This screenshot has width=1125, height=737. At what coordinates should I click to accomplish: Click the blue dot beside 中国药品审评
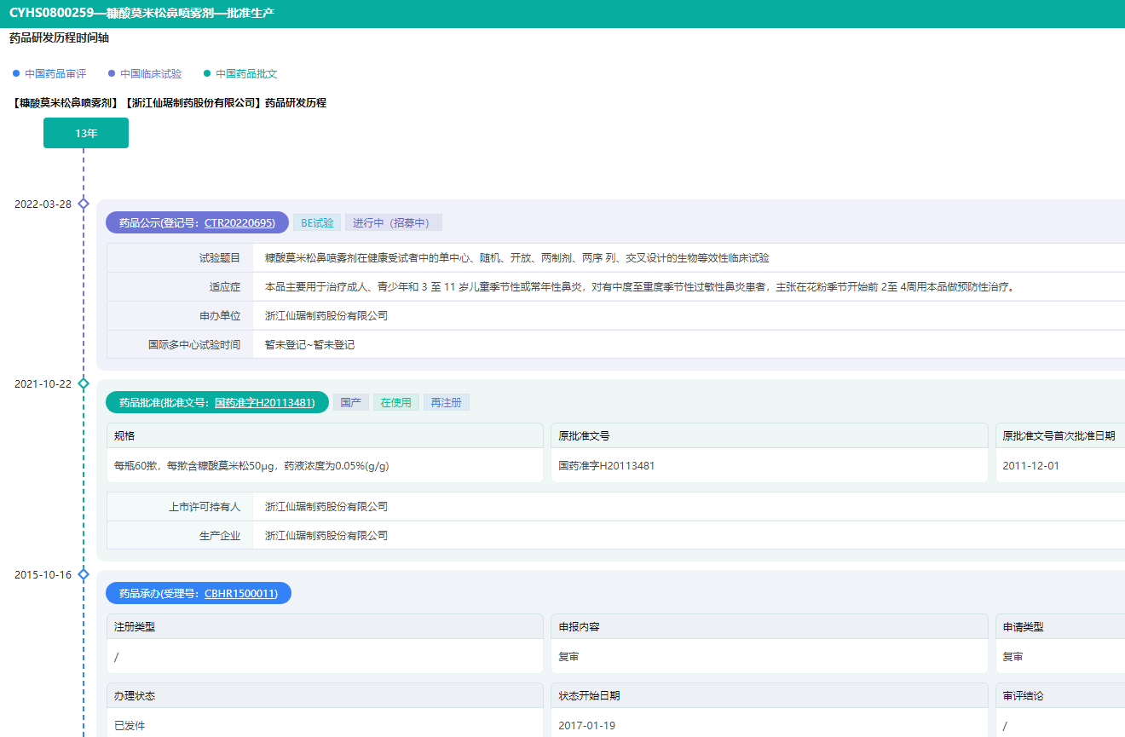pyautogui.click(x=16, y=74)
